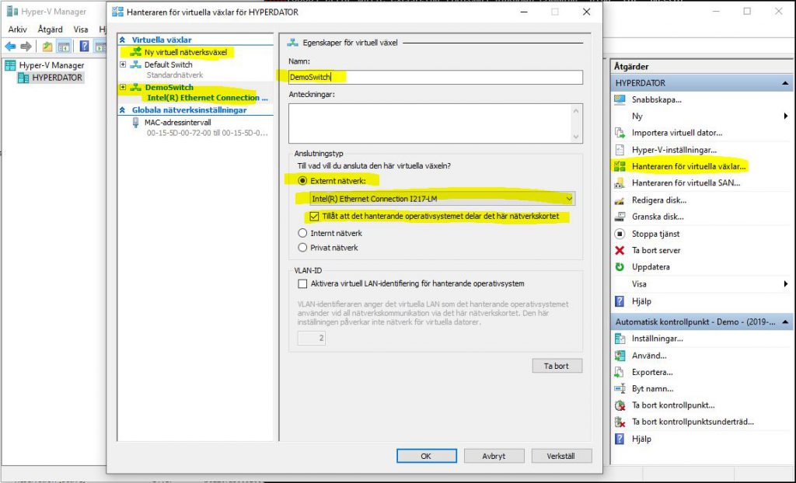The height and width of the screenshot is (483, 796).
Task: Click Hjälp icon under HYPERDATOR actions
Action: [x=620, y=301]
